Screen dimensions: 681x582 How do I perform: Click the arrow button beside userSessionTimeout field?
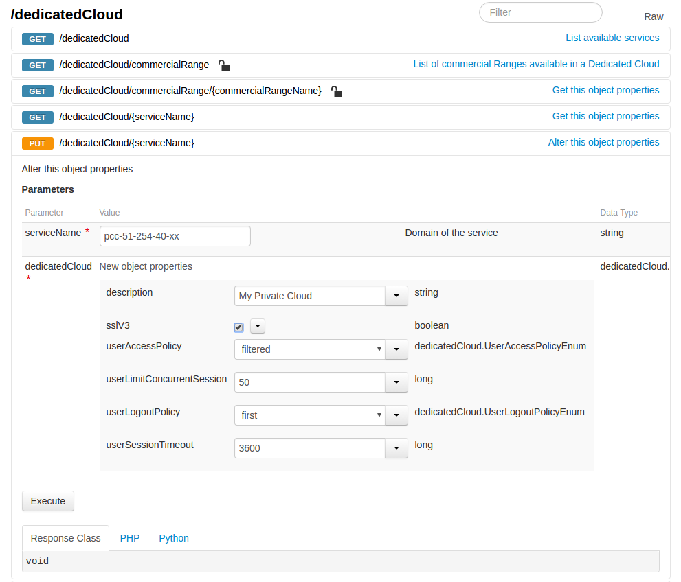coord(397,448)
